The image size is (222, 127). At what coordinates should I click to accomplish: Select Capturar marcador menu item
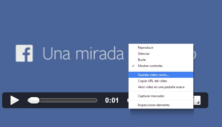[161, 96]
